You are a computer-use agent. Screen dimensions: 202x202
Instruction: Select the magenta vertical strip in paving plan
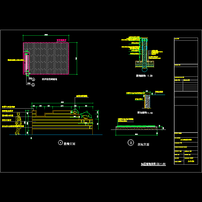(x=26, y=62)
